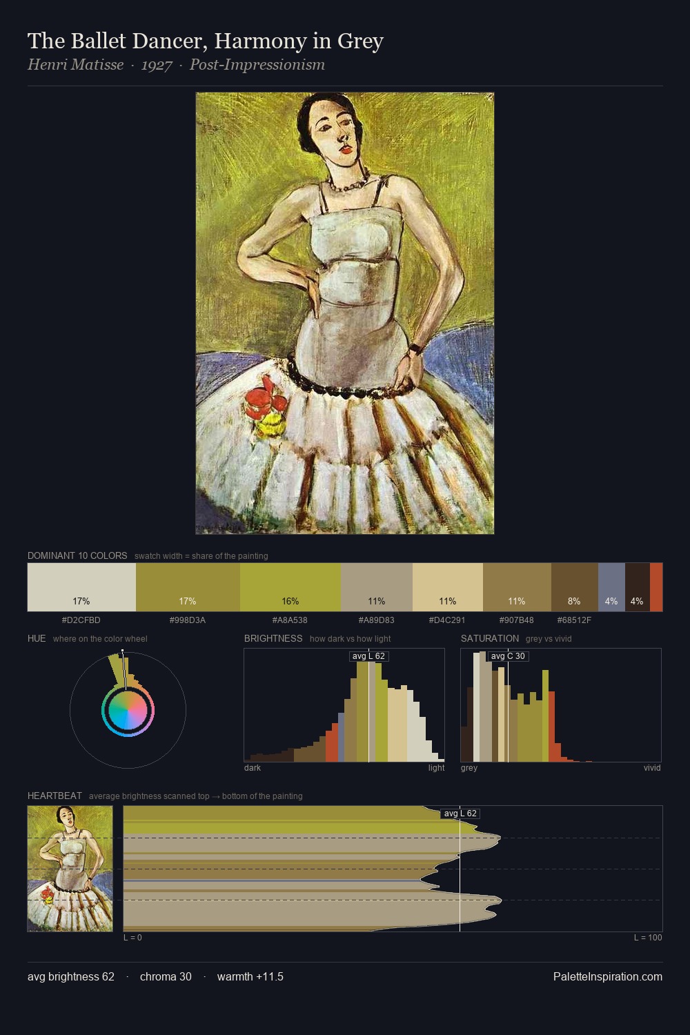Click hex code '#D2CFBD' text
690x1035 pixels.
(x=81, y=620)
